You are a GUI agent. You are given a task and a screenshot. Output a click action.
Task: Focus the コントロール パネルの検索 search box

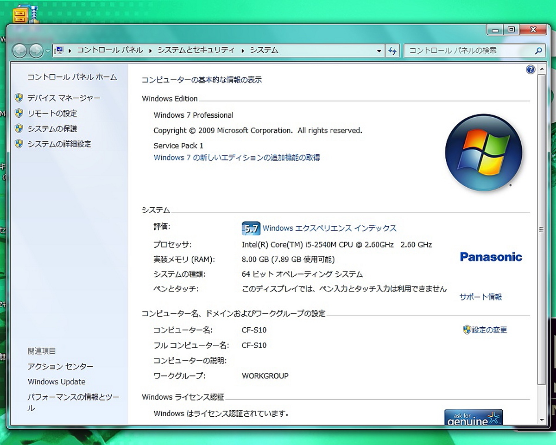(x=468, y=51)
